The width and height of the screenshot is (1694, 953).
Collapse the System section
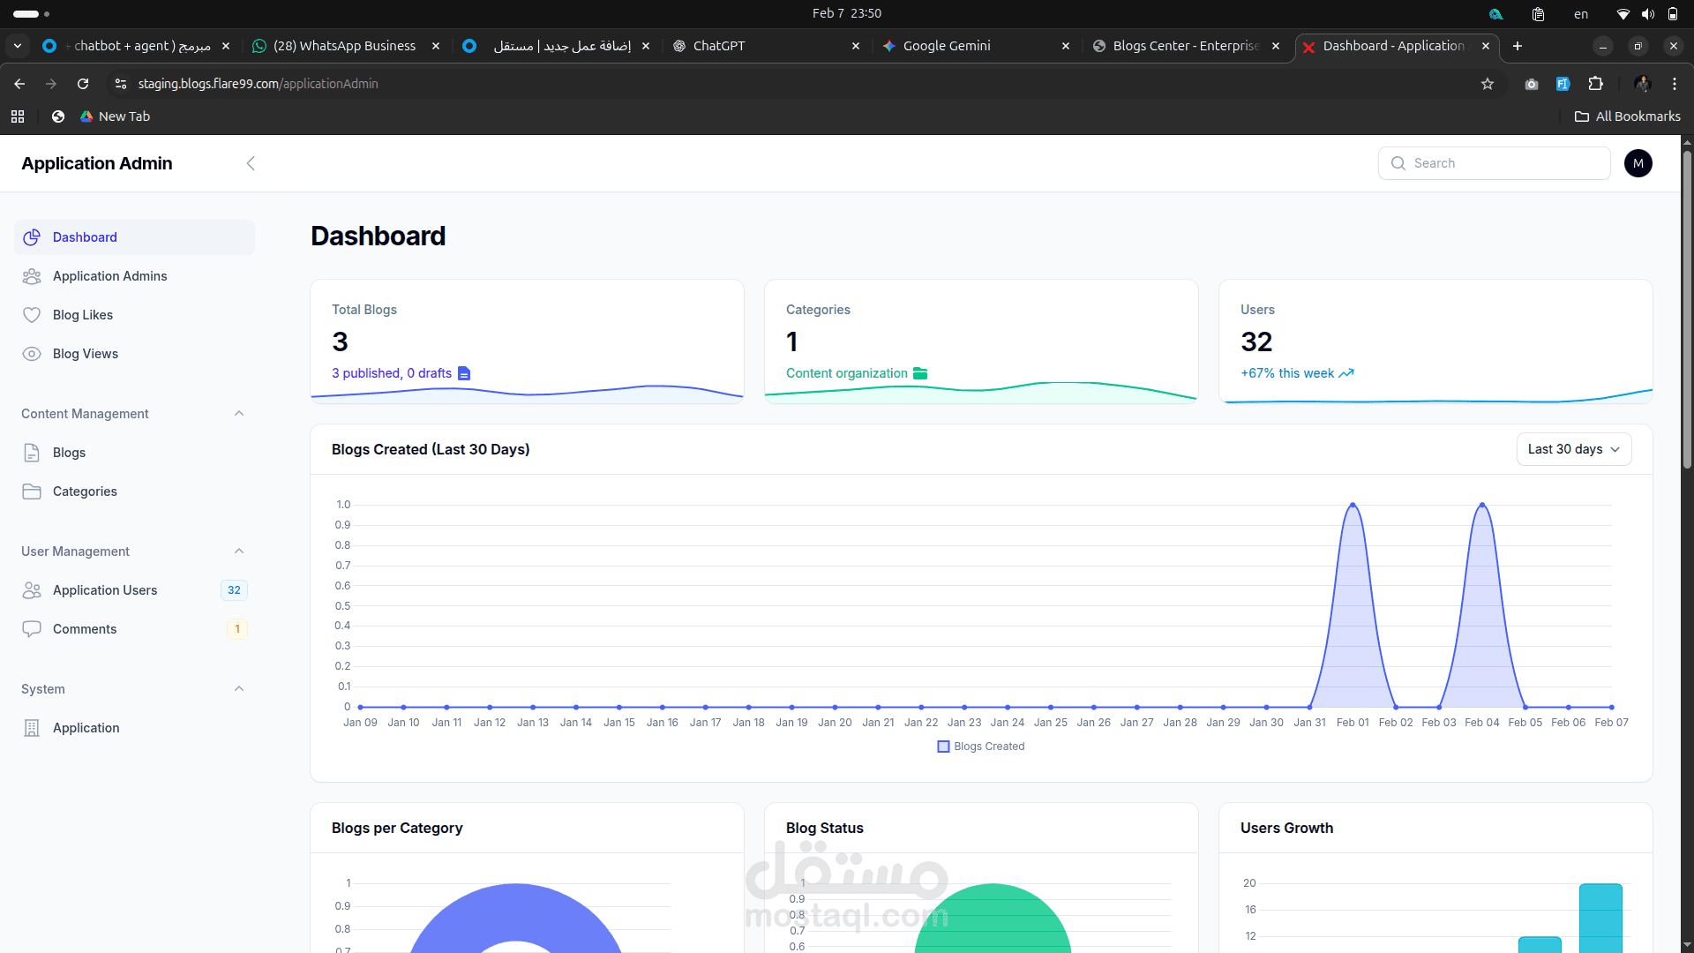click(x=239, y=689)
